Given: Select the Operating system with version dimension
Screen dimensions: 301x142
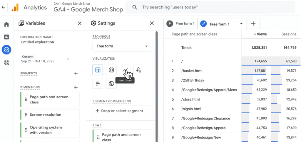Looking at the screenshot, I should coord(50,130).
